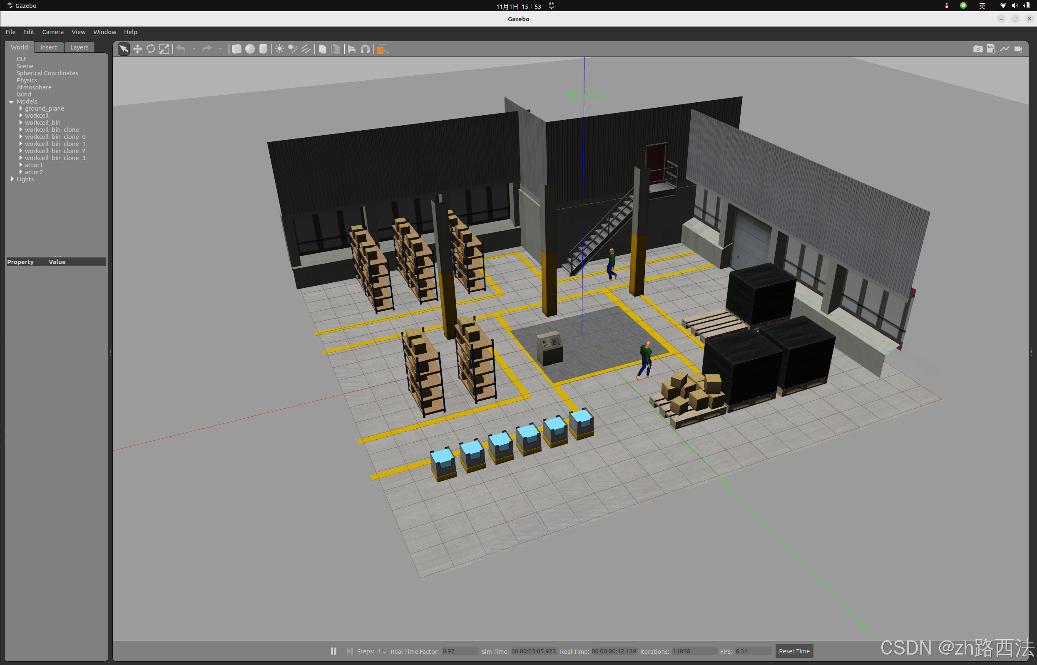
Task: Click the screenshot camera icon
Action: coord(977,49)
